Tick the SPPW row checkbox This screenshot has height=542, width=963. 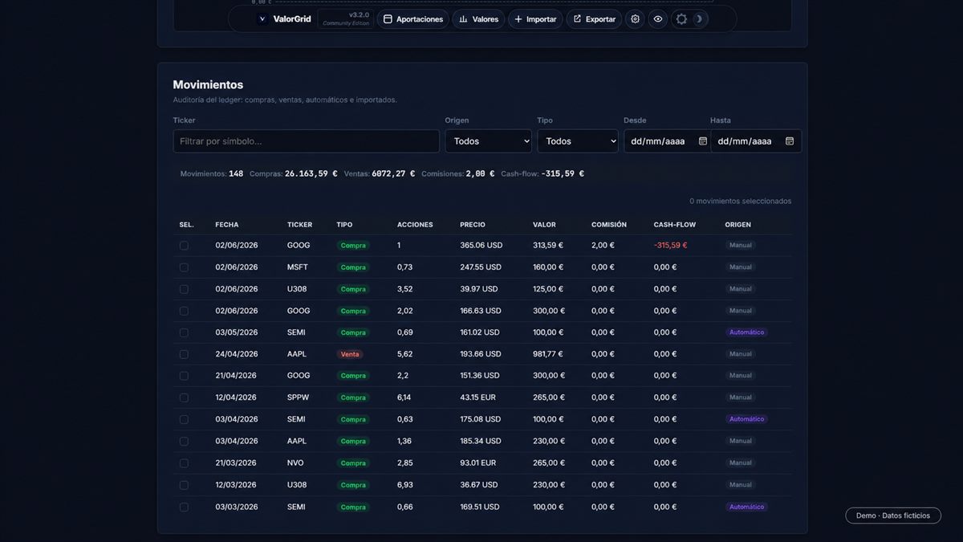pos(184,397)
